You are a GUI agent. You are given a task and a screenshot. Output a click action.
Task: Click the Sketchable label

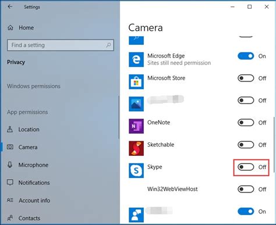(x=161, y=145)
